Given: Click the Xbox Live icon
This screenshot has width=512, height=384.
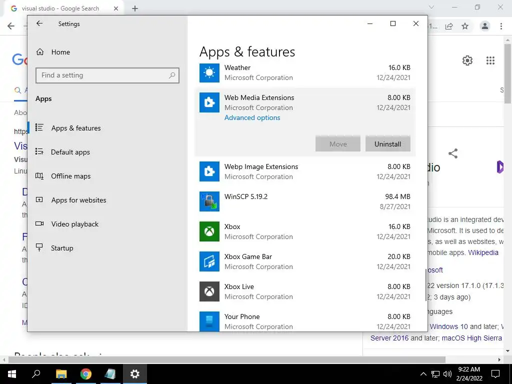Looking at the screenshot, I should click(209, 291).
